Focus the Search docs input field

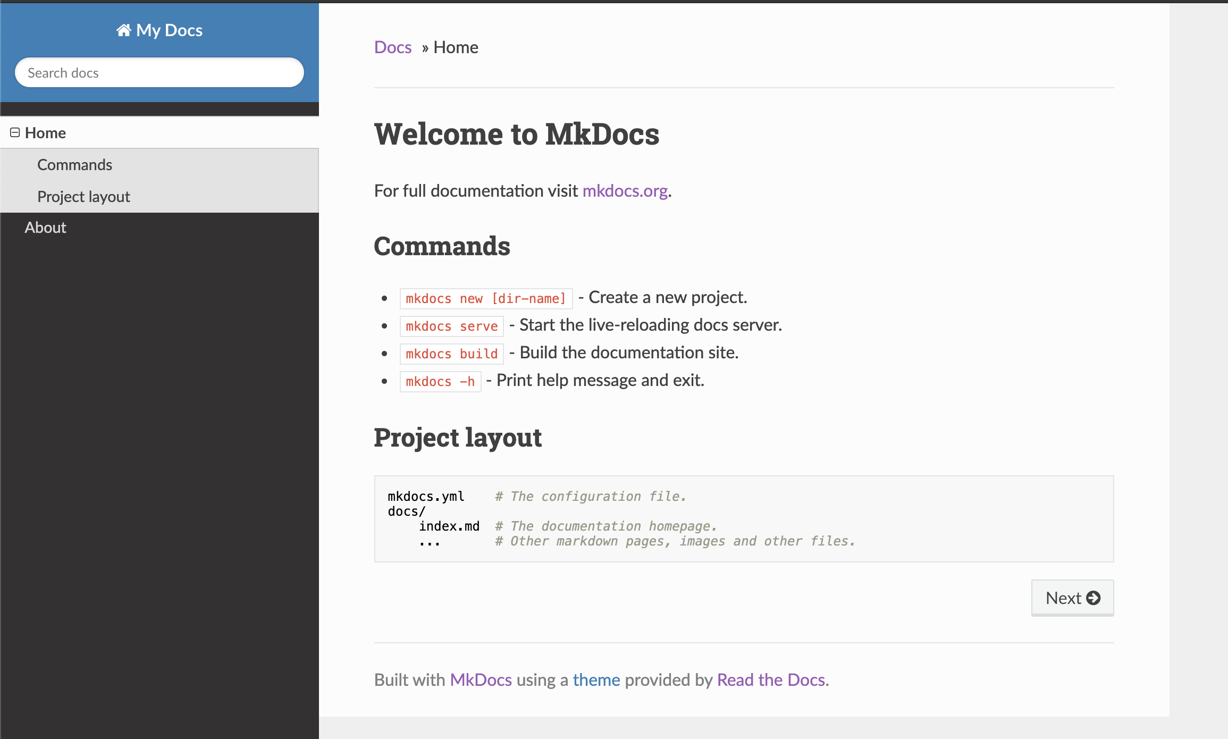coord(159,72)
